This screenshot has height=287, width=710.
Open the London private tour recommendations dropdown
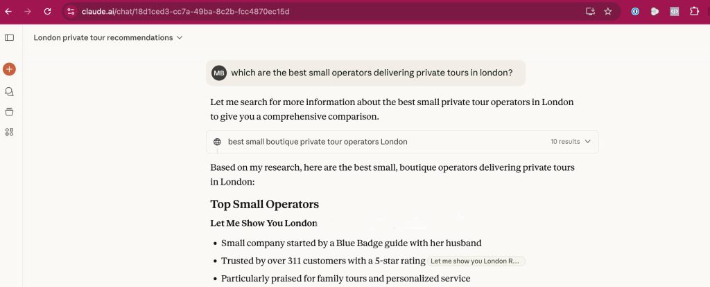[x=108, y=37]
